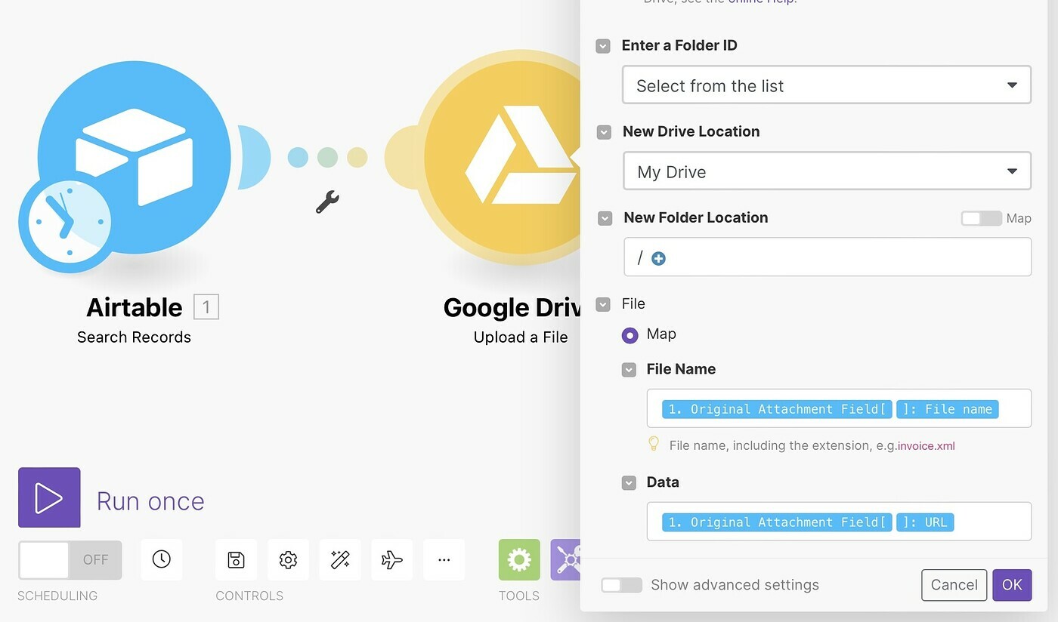Collapse the New Drive Location section

604,132
